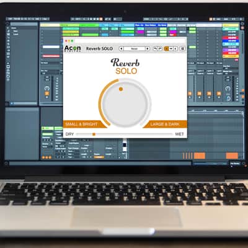Click the WET label of the mix slider
The height and width of the screenshot is (248, 248).
coord(179,134)
